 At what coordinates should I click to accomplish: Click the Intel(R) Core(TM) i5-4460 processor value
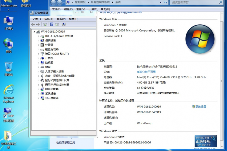coord(172,77)
